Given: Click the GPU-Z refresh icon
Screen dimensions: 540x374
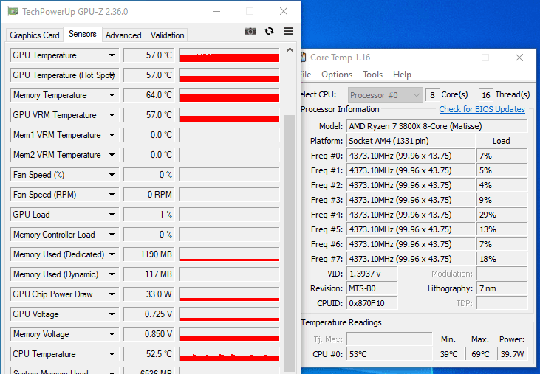Looking at the screenshot, I should tap(270, 31).
